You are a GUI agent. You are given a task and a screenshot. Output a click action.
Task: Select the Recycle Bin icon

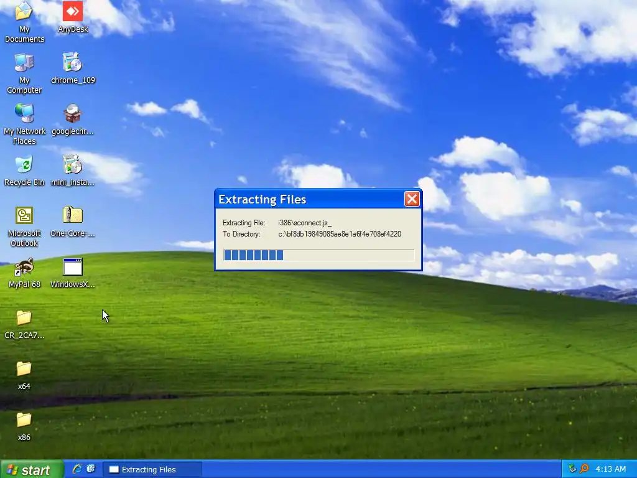(x=24, y=171)
